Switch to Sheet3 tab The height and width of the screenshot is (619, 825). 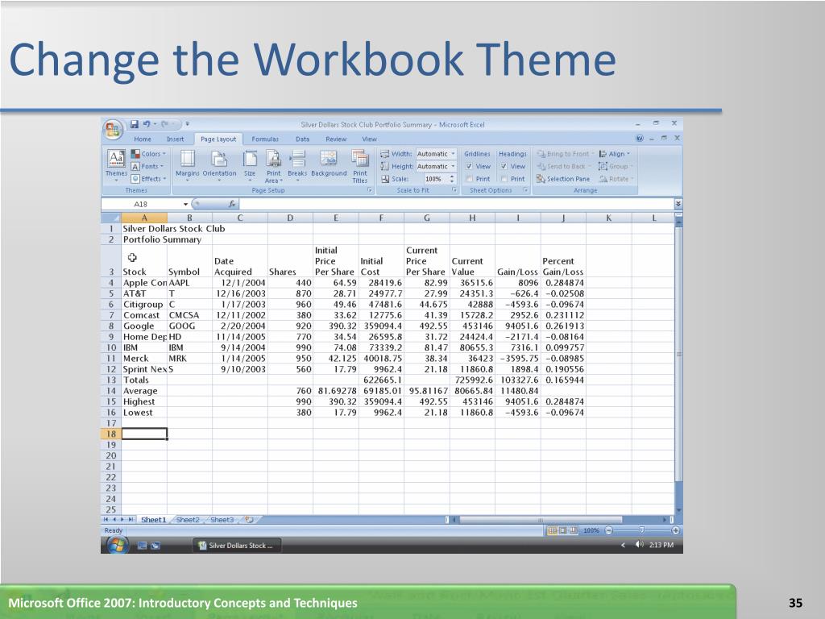click(222, 520)
